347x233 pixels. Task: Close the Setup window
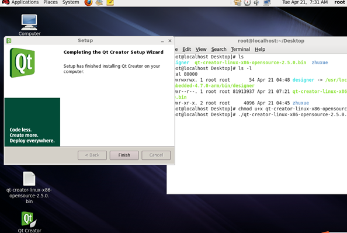coord(170,41)
